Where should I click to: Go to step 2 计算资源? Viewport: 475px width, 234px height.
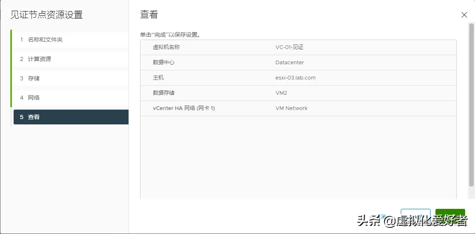tap(70, 59)
